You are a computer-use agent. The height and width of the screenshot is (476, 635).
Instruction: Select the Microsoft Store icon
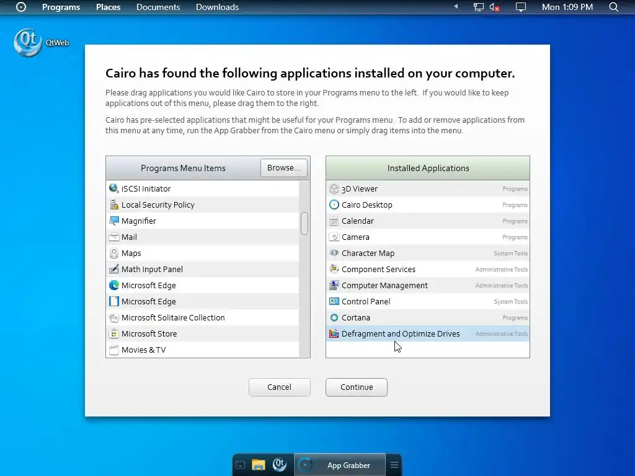114,334
